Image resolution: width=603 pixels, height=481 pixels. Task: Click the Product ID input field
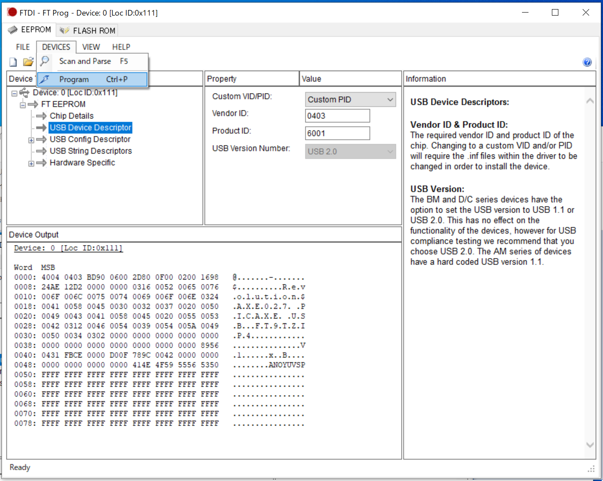tap(337, 133)
